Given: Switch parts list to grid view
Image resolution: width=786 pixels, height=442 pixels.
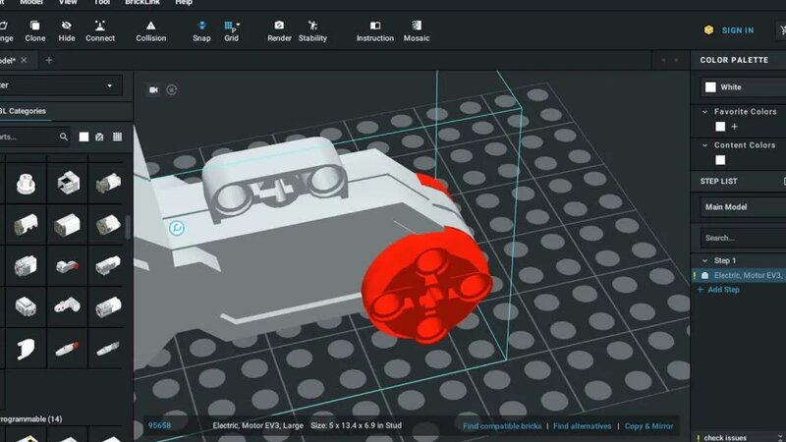Looking at the screenshot, I should [x=117, y=137].
